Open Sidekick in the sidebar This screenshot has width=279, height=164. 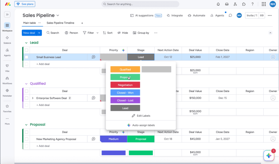coord(7,40)
